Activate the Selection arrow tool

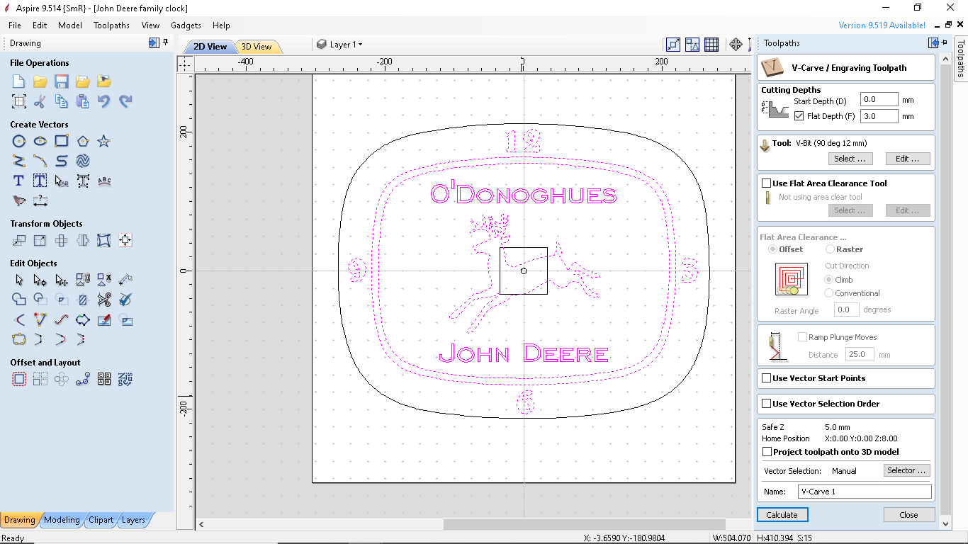pos(19,280)
